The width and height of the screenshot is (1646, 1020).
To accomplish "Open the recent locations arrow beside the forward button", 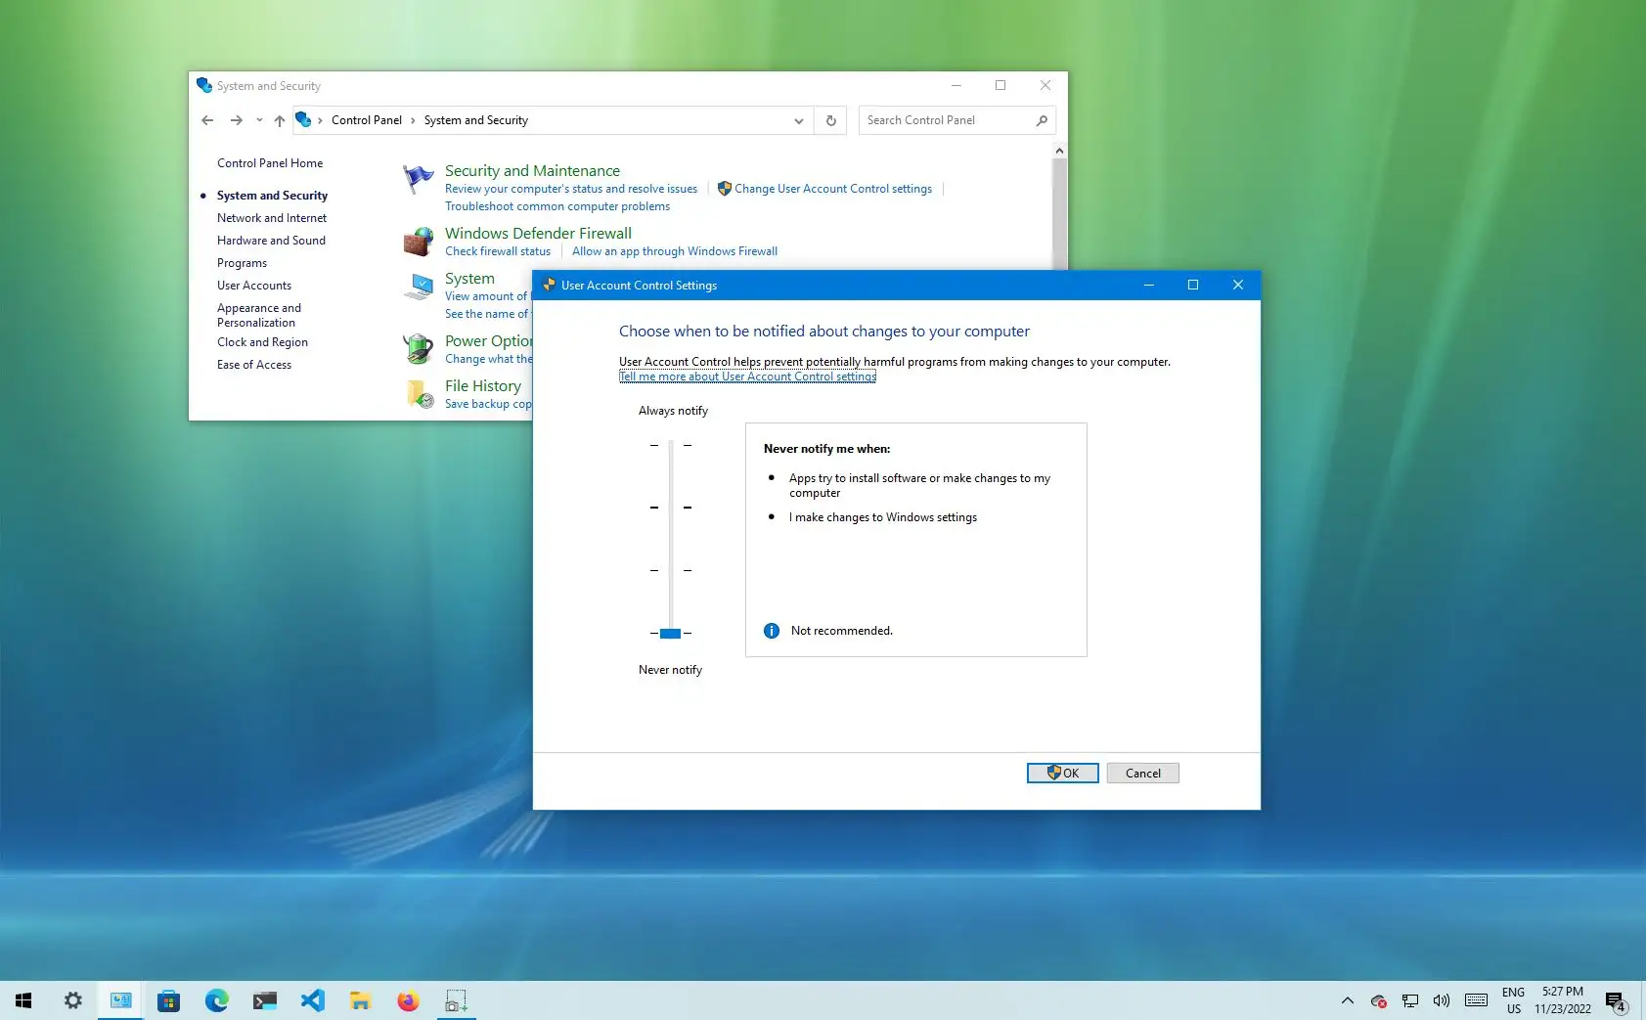I will pos(257,119).
